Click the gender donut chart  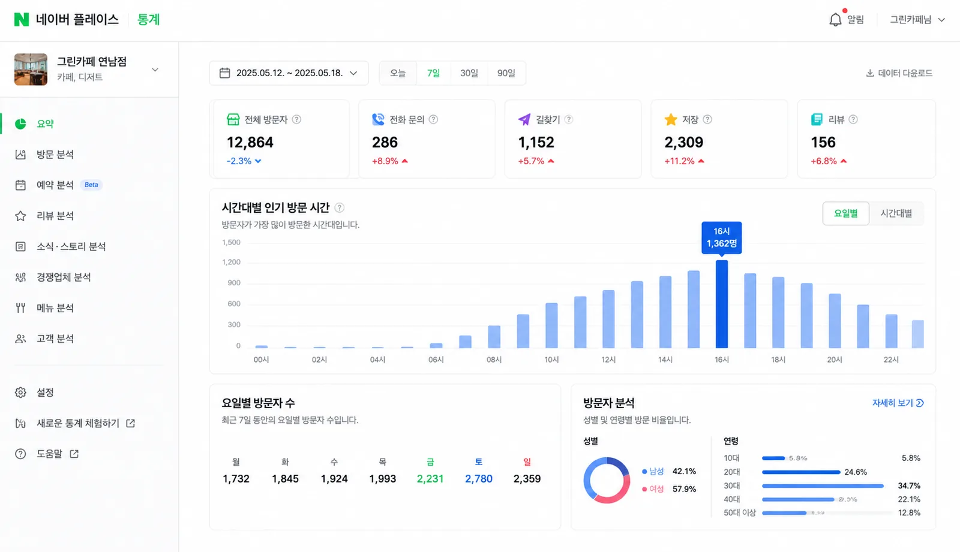point(607,480)
